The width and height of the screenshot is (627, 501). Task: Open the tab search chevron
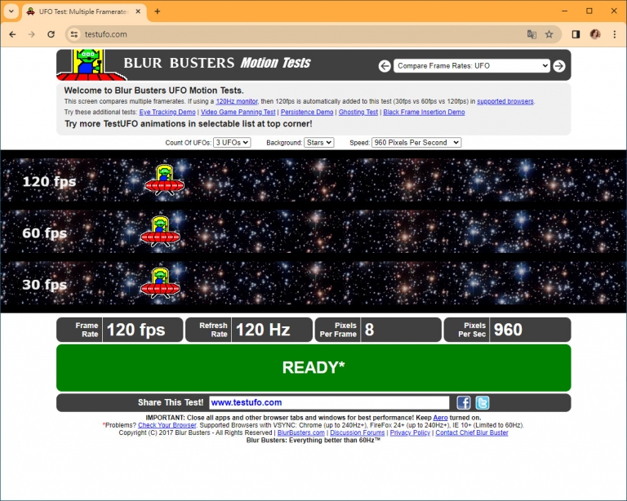(x=11, y=11)
